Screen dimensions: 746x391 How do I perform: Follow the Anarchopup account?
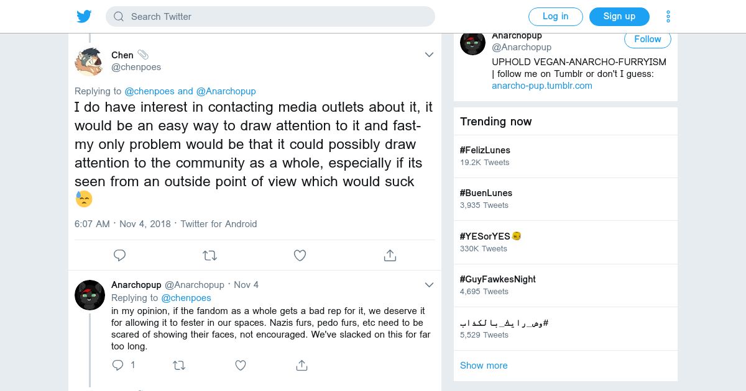coord(647,39)
